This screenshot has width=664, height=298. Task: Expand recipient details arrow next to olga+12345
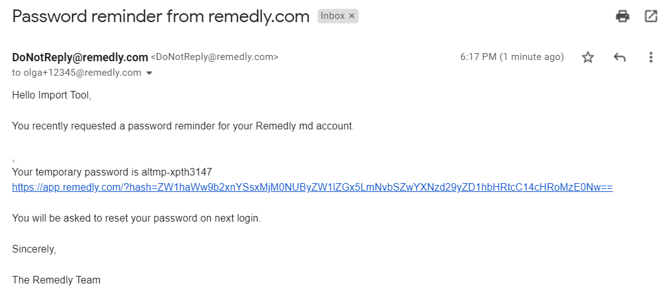(149, 73)
